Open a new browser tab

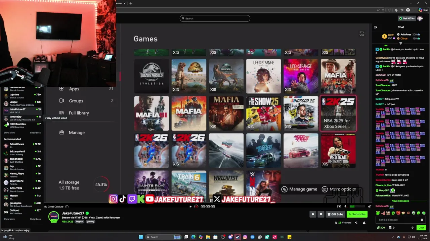click(x=130, y=3)
